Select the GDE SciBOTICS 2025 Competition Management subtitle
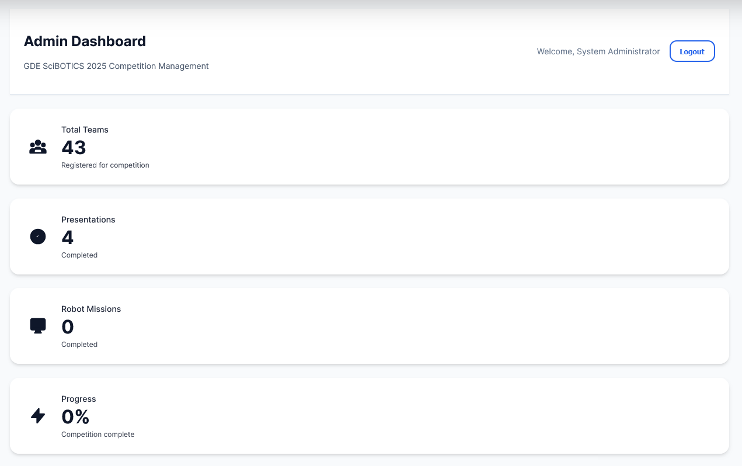Image resolution: width=742 pixels, height=466 pixels. 116,66
